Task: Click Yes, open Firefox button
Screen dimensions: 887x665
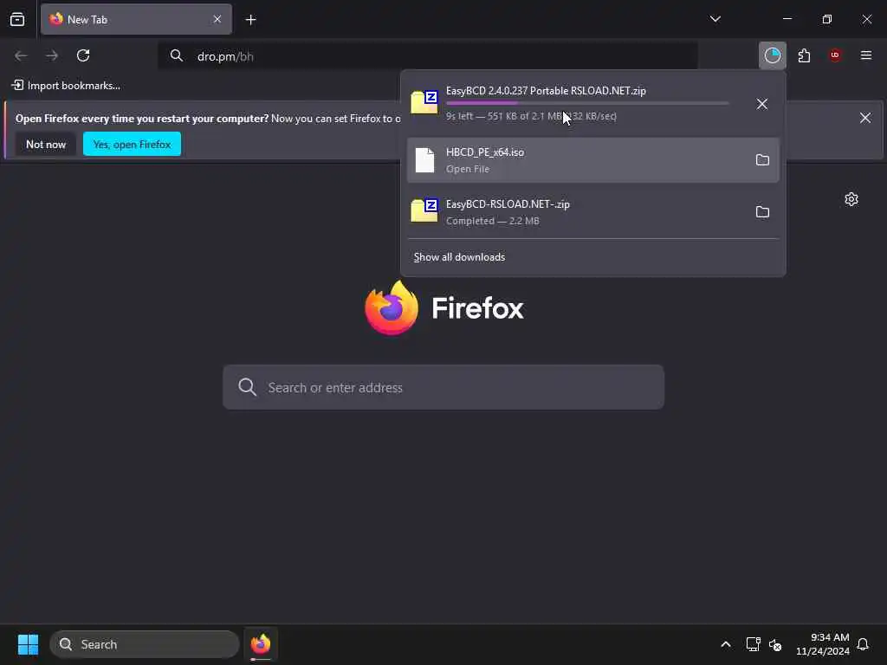Action: pyautogui.click(x=132, y=145)
